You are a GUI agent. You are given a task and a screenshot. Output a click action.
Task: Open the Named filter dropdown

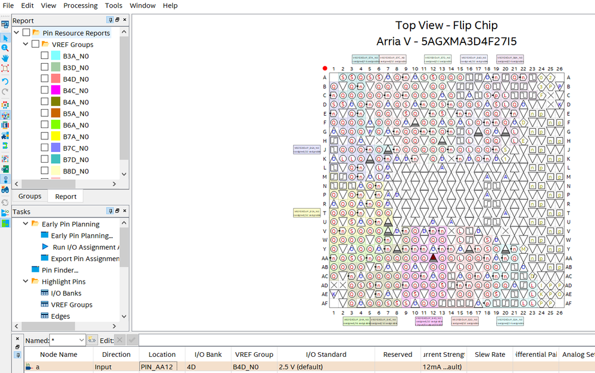click(81, 340)
